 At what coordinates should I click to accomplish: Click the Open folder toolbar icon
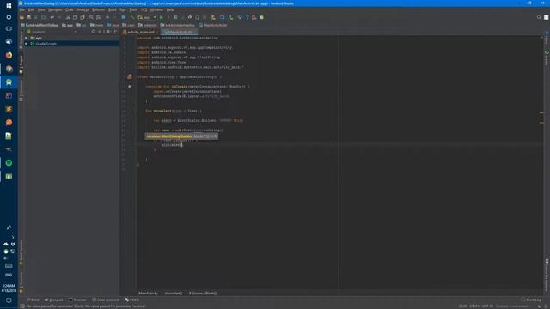click(x=22, y=17)
